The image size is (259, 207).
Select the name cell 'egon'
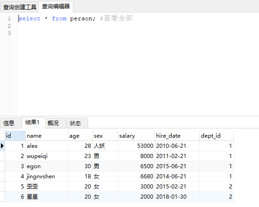[x=47, y=166]
